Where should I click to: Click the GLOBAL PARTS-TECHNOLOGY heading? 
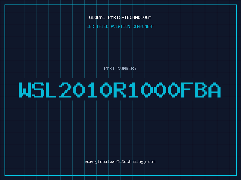tap(120, 17)
